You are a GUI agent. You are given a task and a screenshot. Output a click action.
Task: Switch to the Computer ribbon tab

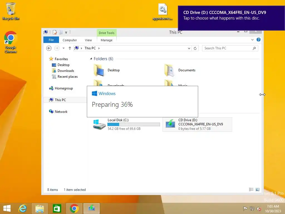(x=70, y=40)
